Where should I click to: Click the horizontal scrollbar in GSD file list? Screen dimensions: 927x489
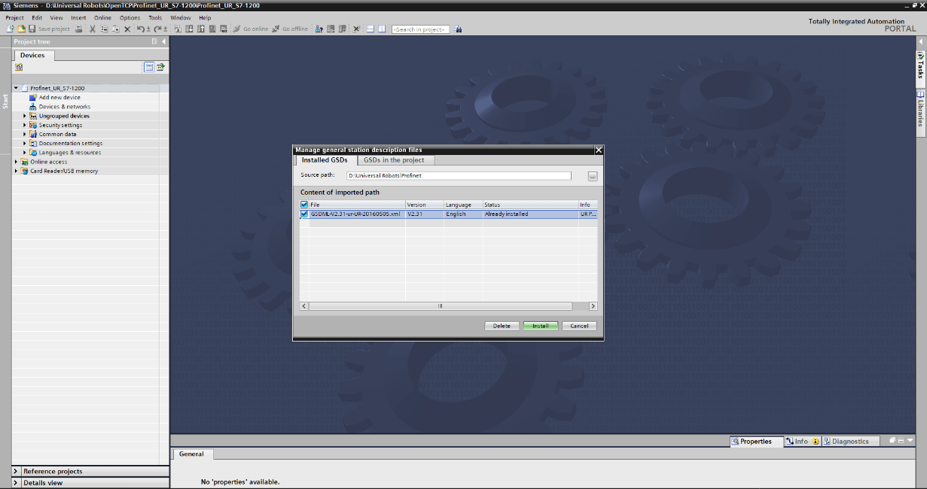[x=441, y=306]
